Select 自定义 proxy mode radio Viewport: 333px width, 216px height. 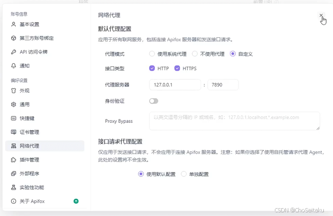[x=233, y=54]
